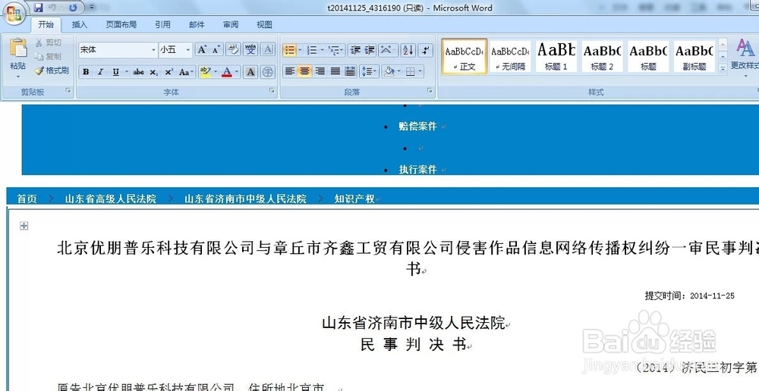Activate the 格式刷 format painter
This screenshot has width=759, height=391.
point(52,70)
